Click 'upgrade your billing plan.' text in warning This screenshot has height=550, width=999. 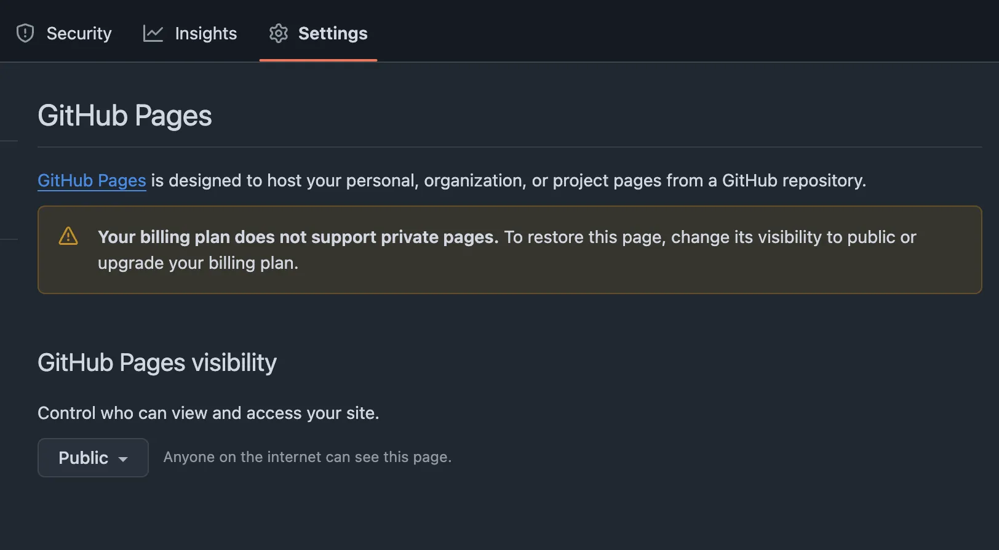[x=198, y=263]
